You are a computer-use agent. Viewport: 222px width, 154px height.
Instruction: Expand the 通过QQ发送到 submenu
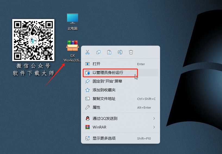120,118
